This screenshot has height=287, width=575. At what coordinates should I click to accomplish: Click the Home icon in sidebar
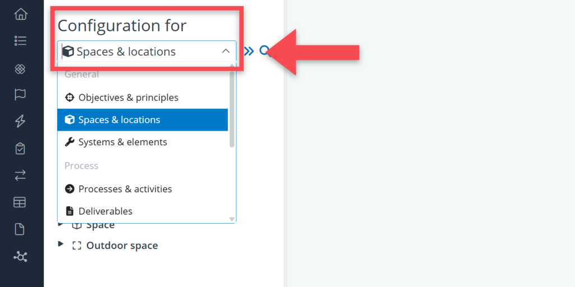point(20,14)
